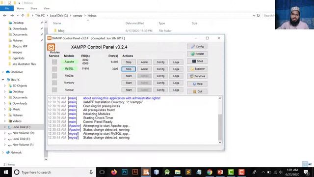Launch Shell from XAMPP panel
Screen dimensions: 314x177
[197, 61]
